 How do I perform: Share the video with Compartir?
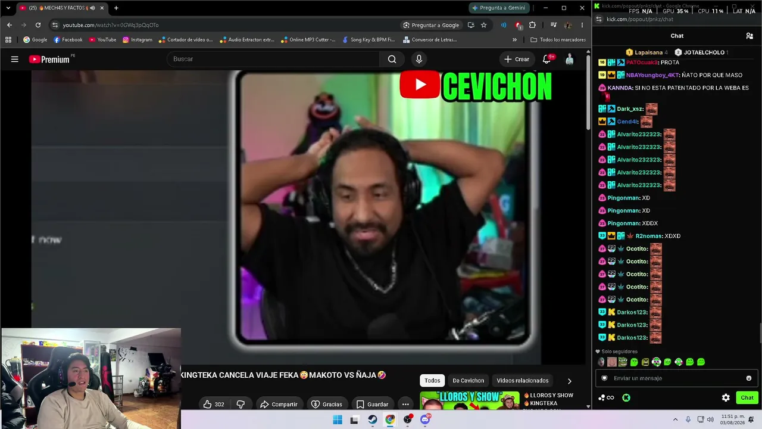coord(279,404)
